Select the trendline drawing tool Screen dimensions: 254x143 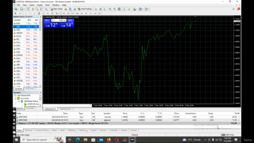click(35, 14)
